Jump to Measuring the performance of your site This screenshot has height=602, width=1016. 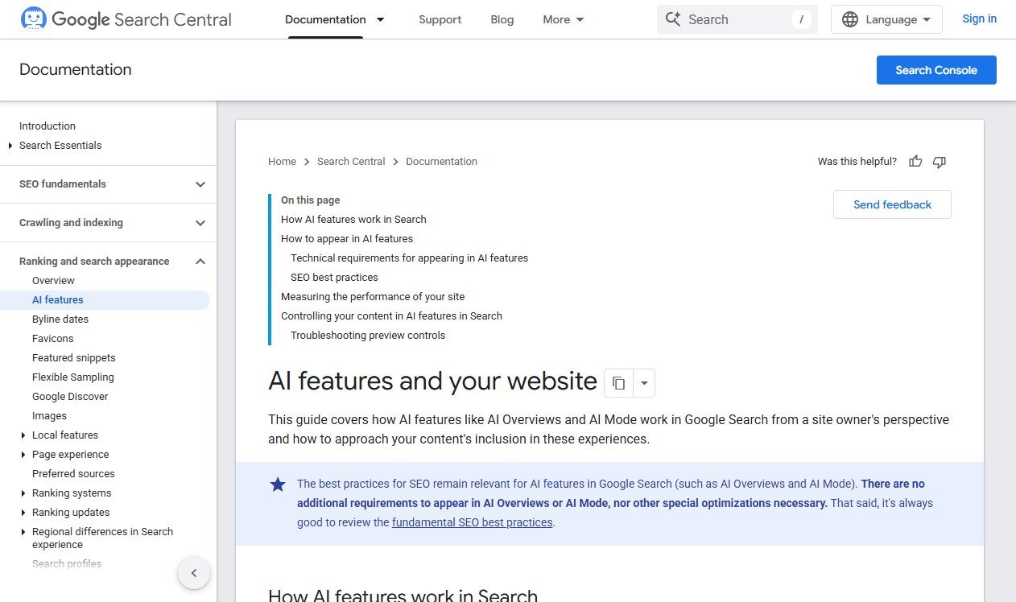coord(373,297)
